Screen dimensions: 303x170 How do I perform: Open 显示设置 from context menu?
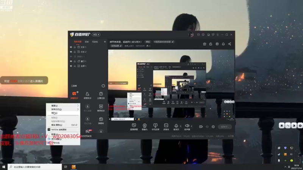coord(63,139)
